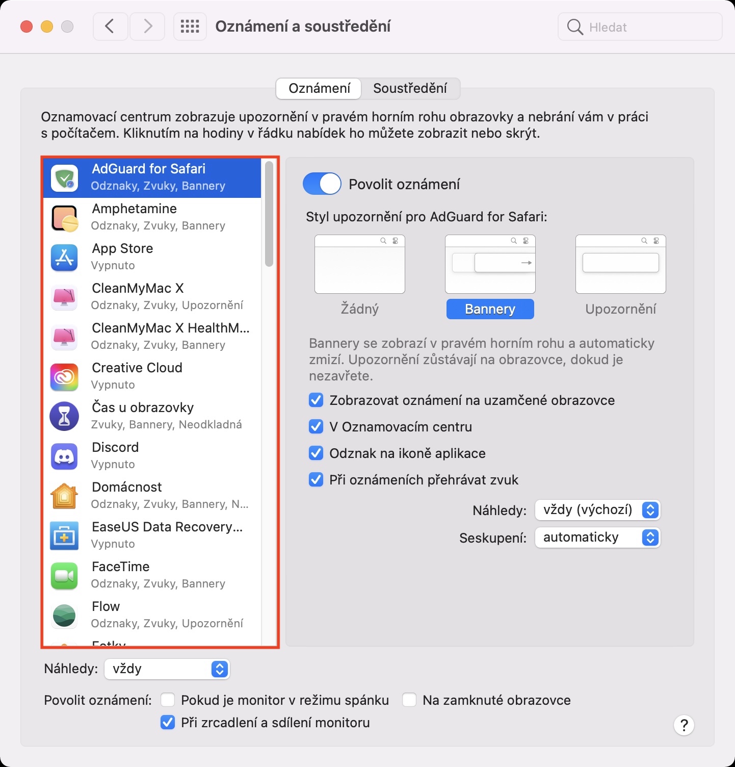Check Na zamknuté obrazovce checkbox
The height and width of the screenshot is (767, 735).
tap(409, 700)
